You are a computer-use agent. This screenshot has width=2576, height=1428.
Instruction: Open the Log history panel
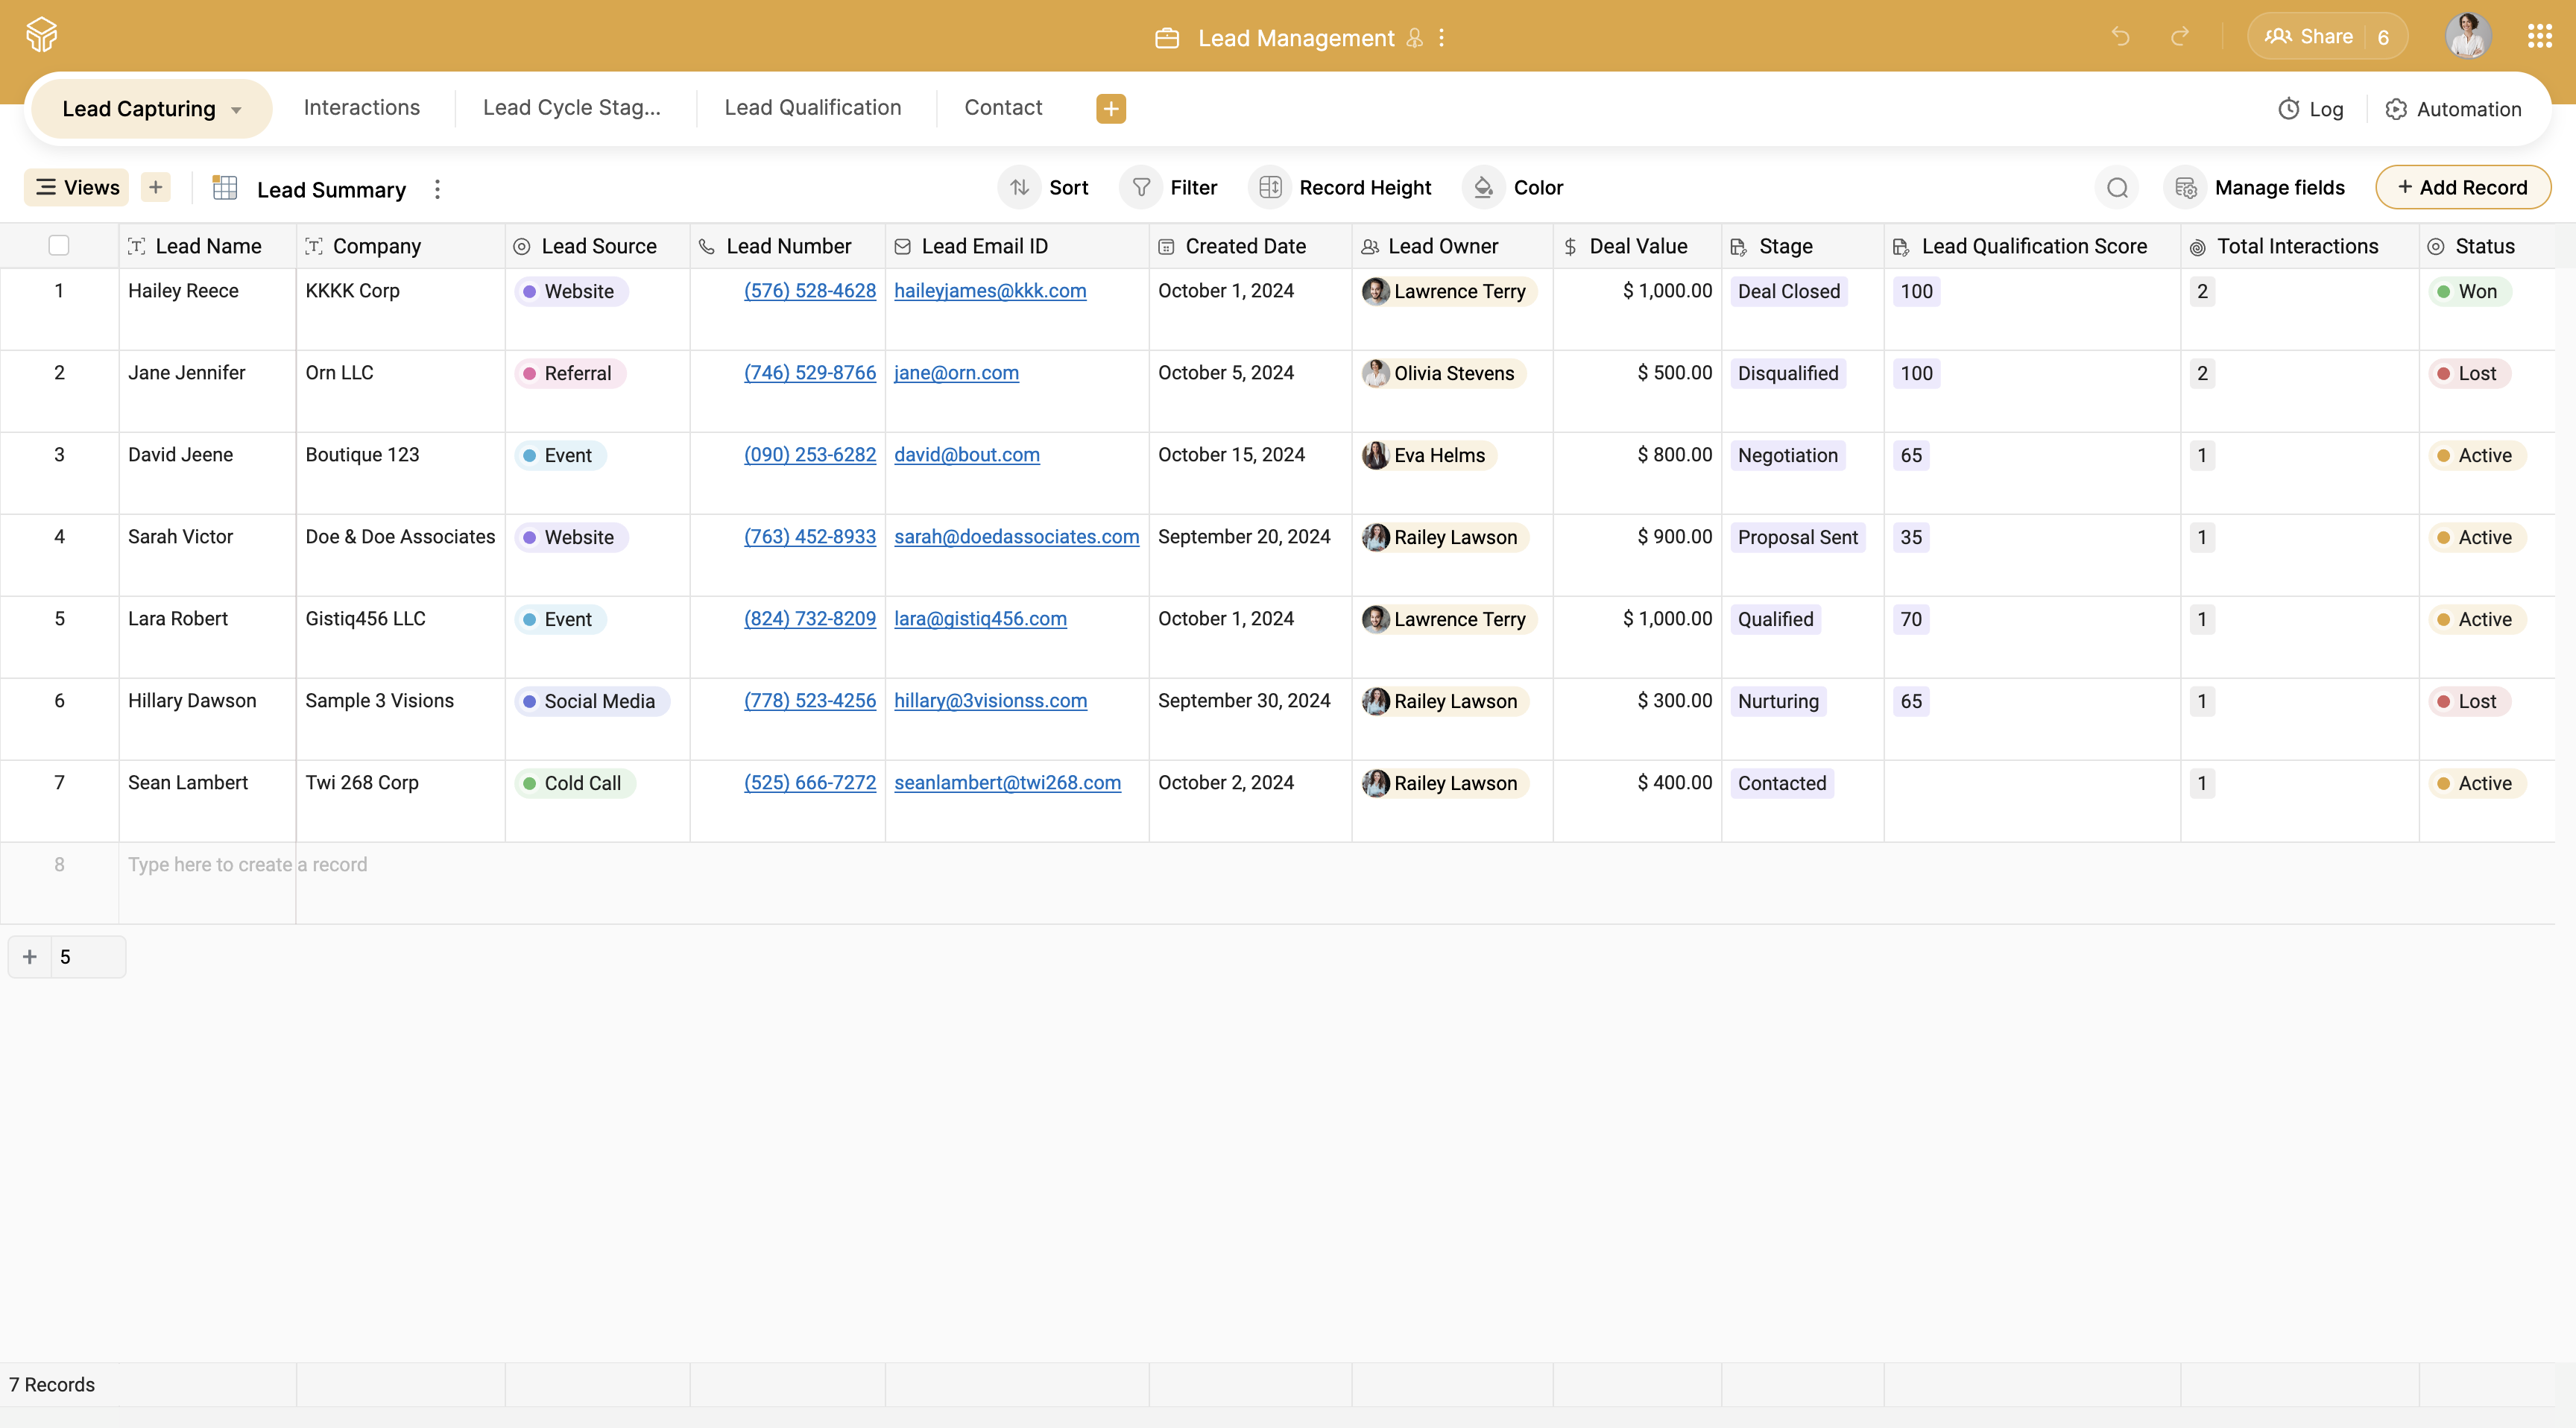coord(2311,109)
